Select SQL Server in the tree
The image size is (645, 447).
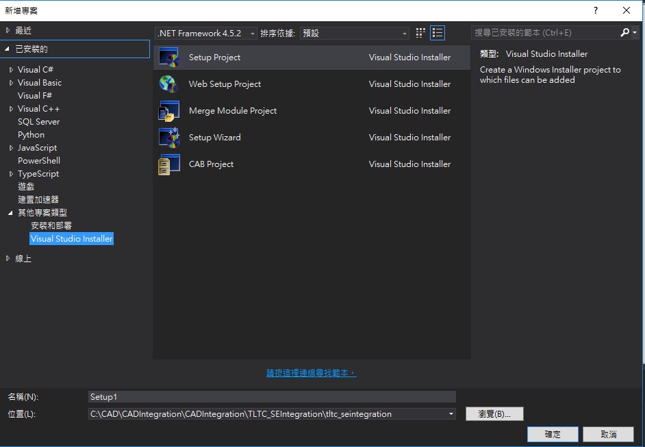(38, 122)
